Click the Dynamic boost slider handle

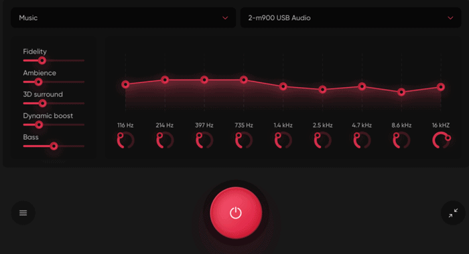click(x=39, y=125)
